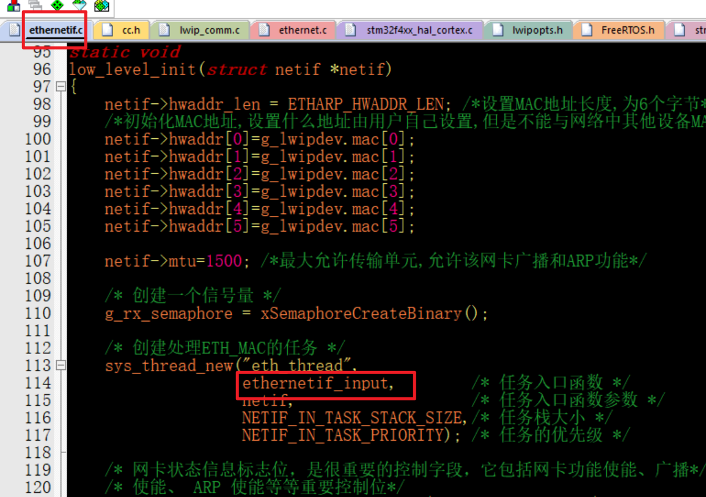Click the comment on line 109
706x497 pixels.
[x=193, y=296]
